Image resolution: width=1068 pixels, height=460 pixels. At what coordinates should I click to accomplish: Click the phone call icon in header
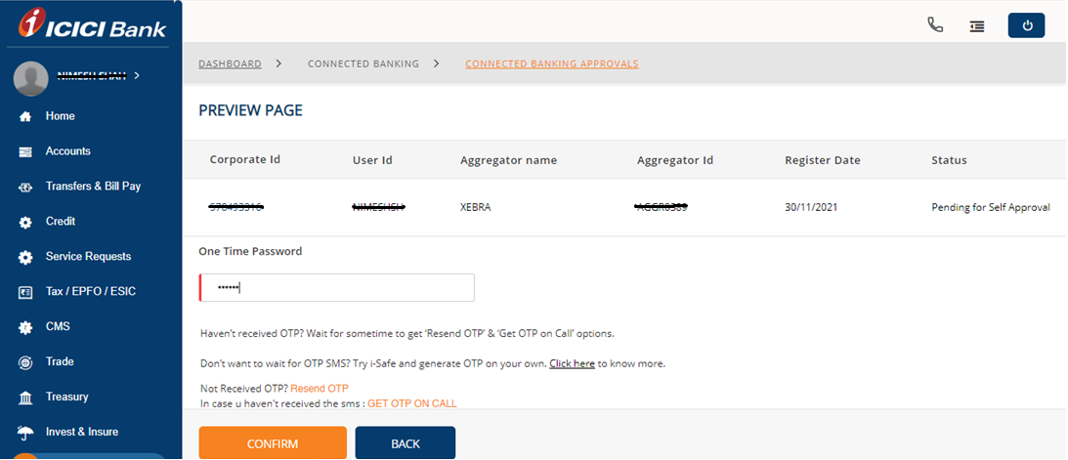935,25
